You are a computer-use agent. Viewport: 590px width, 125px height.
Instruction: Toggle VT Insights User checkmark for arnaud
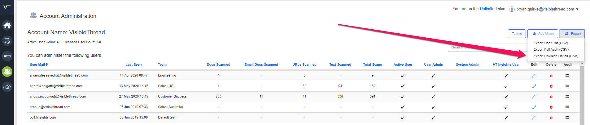click(x=506, y=107)
